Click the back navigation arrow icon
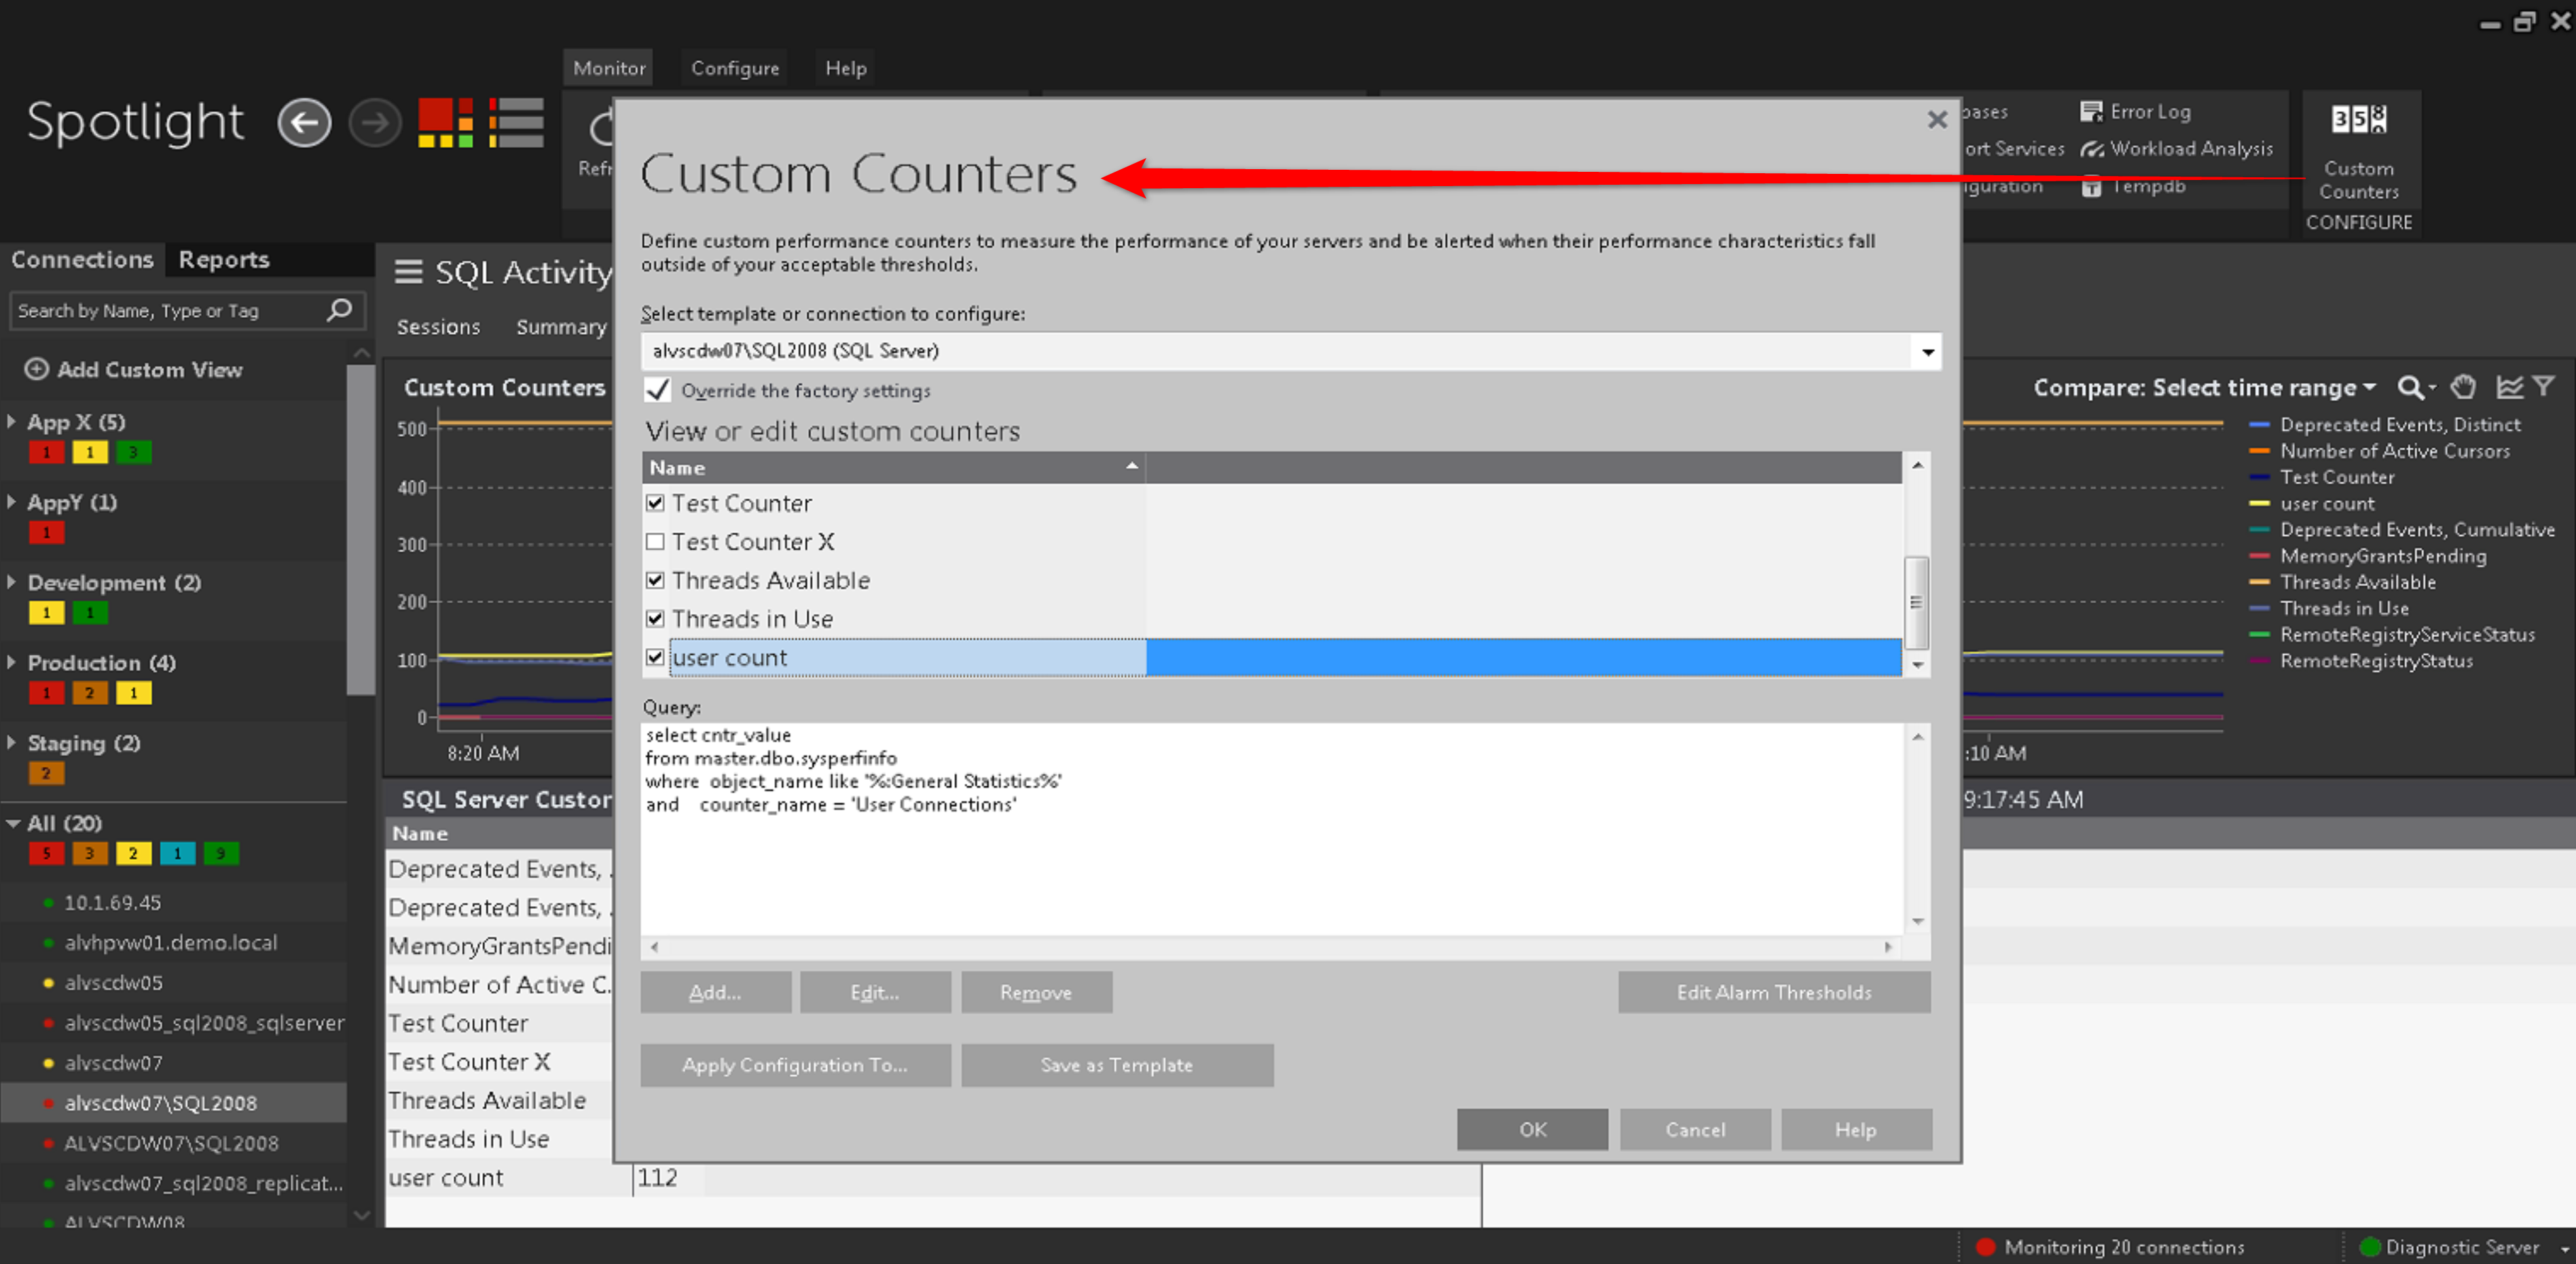Viewport: 2576px width, 1264px height. tap(304, 124)
